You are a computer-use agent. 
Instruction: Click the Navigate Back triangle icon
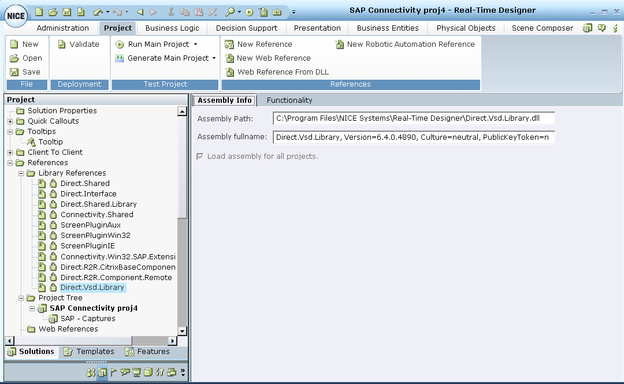click(140, 12)
